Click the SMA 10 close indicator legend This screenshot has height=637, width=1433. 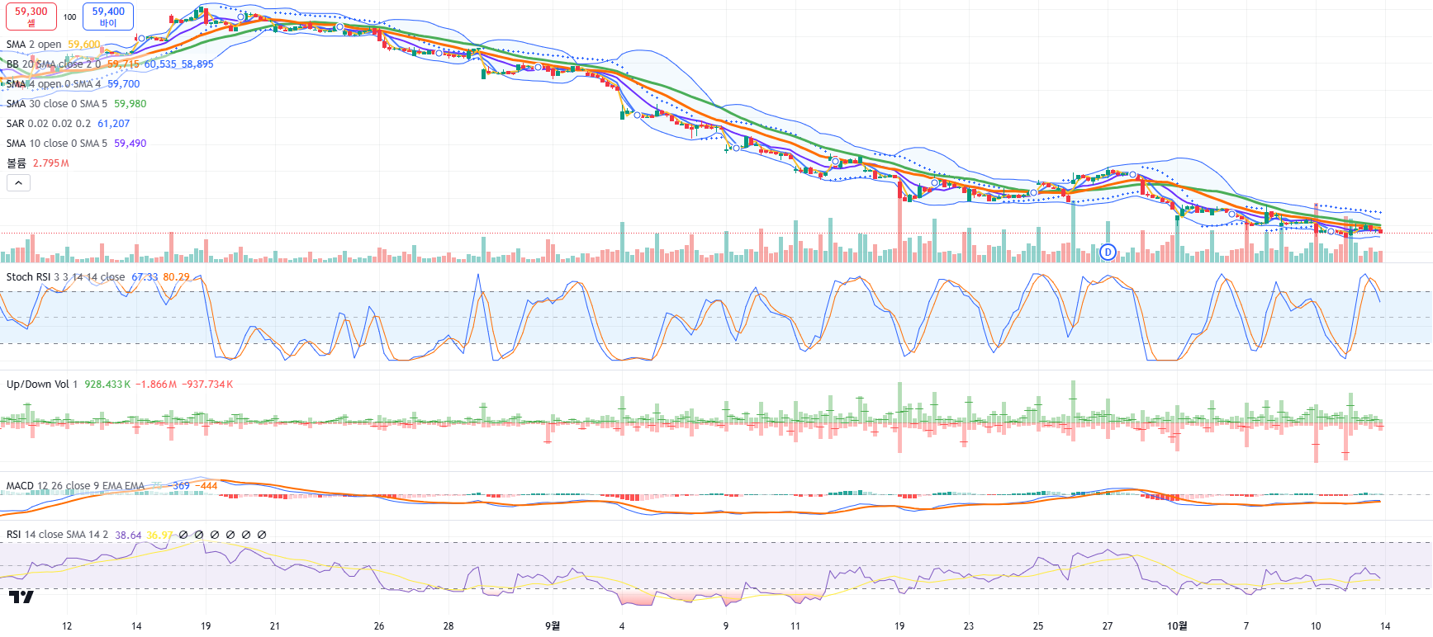pos(56,144)
